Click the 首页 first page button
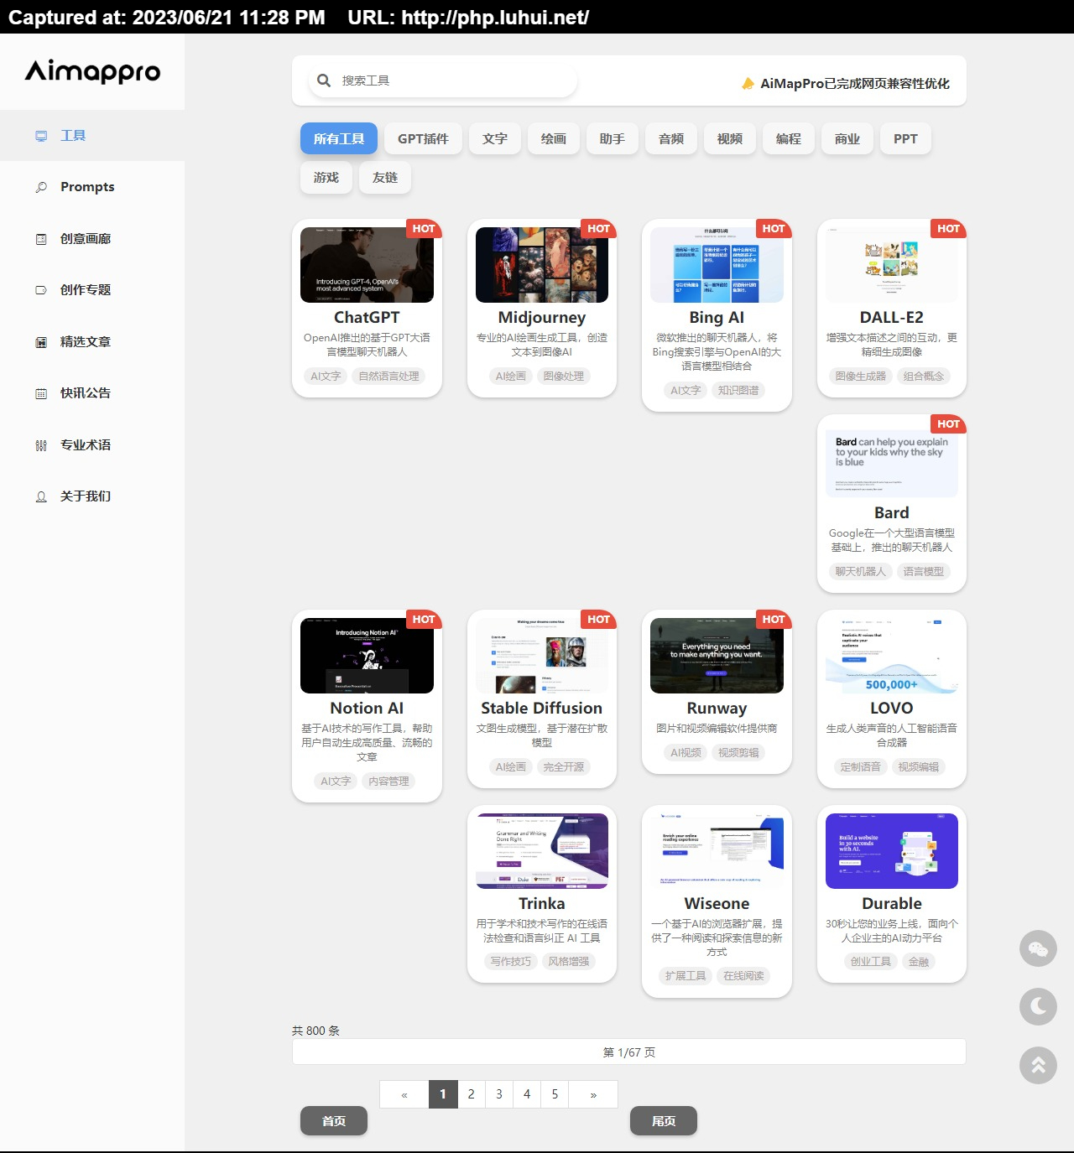This screenshot has width=1074, height=1153. (x=334, y=1121)
